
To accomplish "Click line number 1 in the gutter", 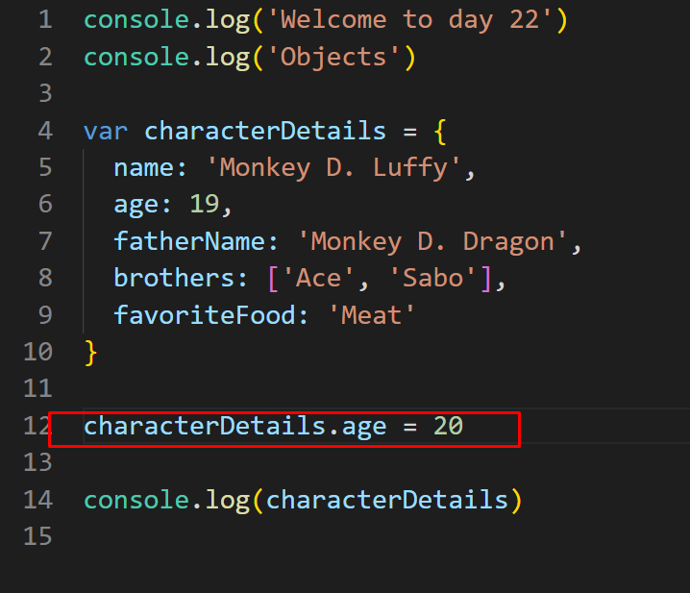I will (45, 20).
